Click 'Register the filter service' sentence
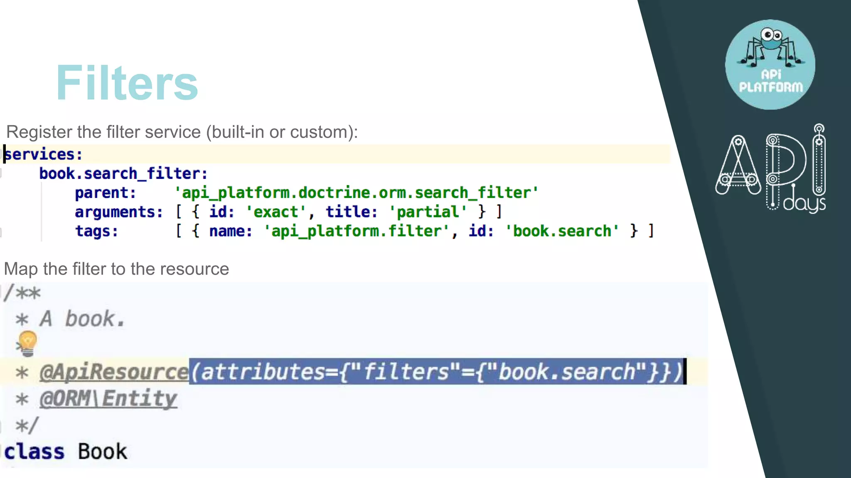This screenshot has width=851, height=478. (182, 132)
